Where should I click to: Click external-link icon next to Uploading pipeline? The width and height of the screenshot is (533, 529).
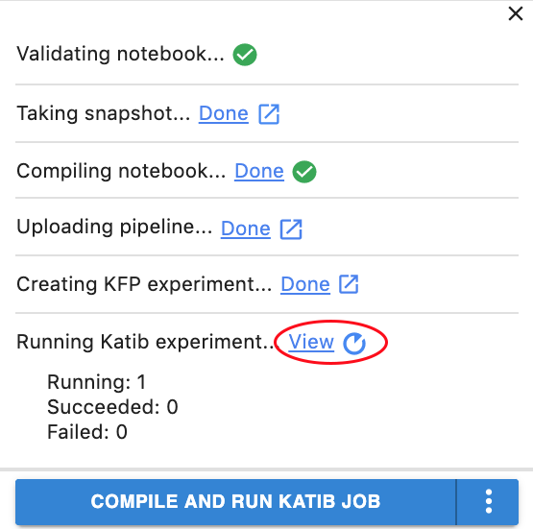coord(291,229)
